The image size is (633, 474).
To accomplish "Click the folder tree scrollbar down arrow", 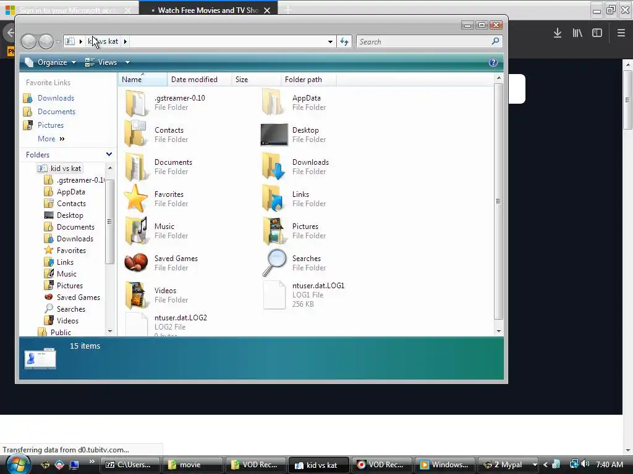I will tap(110, 331).
